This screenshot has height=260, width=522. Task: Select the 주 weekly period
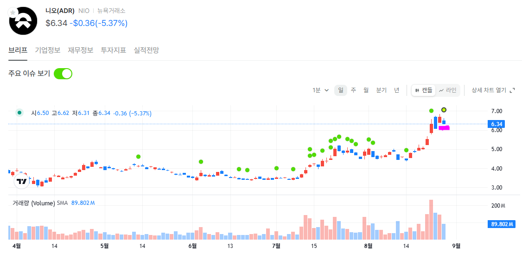coord(354,90)
